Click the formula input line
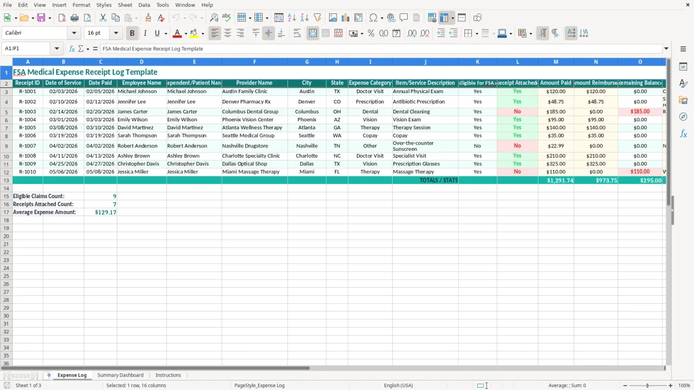The height and width of the screenshot is (390, 694). tap(381, 49)
